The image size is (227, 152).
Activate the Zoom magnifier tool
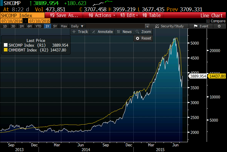tap(143, 32)
